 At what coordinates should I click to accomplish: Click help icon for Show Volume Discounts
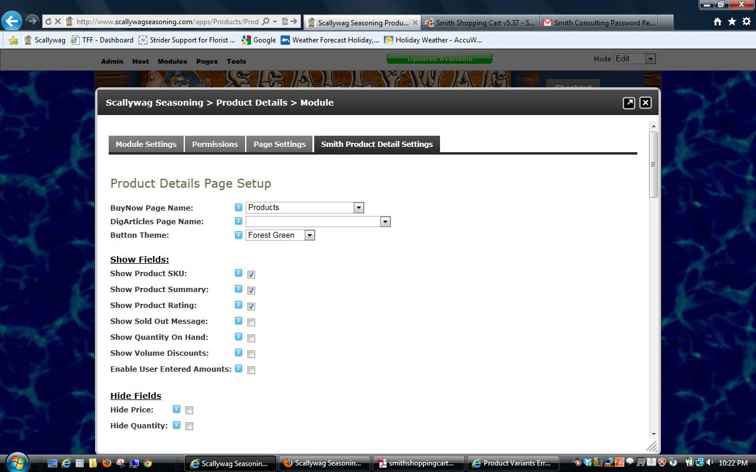[239, 352]
